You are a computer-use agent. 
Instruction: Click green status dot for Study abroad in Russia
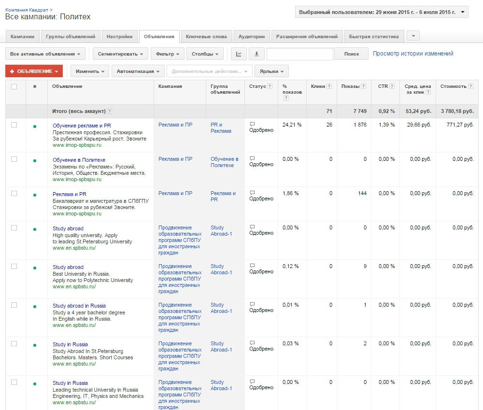tap(35, 307)
